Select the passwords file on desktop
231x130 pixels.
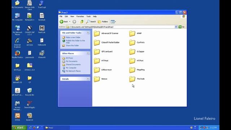(x=30, y=55)
